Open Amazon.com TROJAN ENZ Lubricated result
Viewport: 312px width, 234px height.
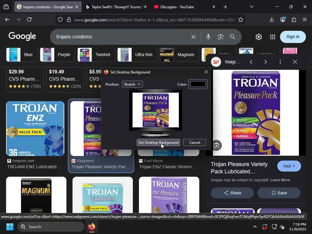(x=35, y=167)
